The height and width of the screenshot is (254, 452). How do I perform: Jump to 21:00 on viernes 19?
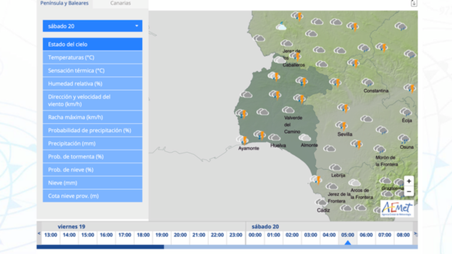(x=198, y=235)
